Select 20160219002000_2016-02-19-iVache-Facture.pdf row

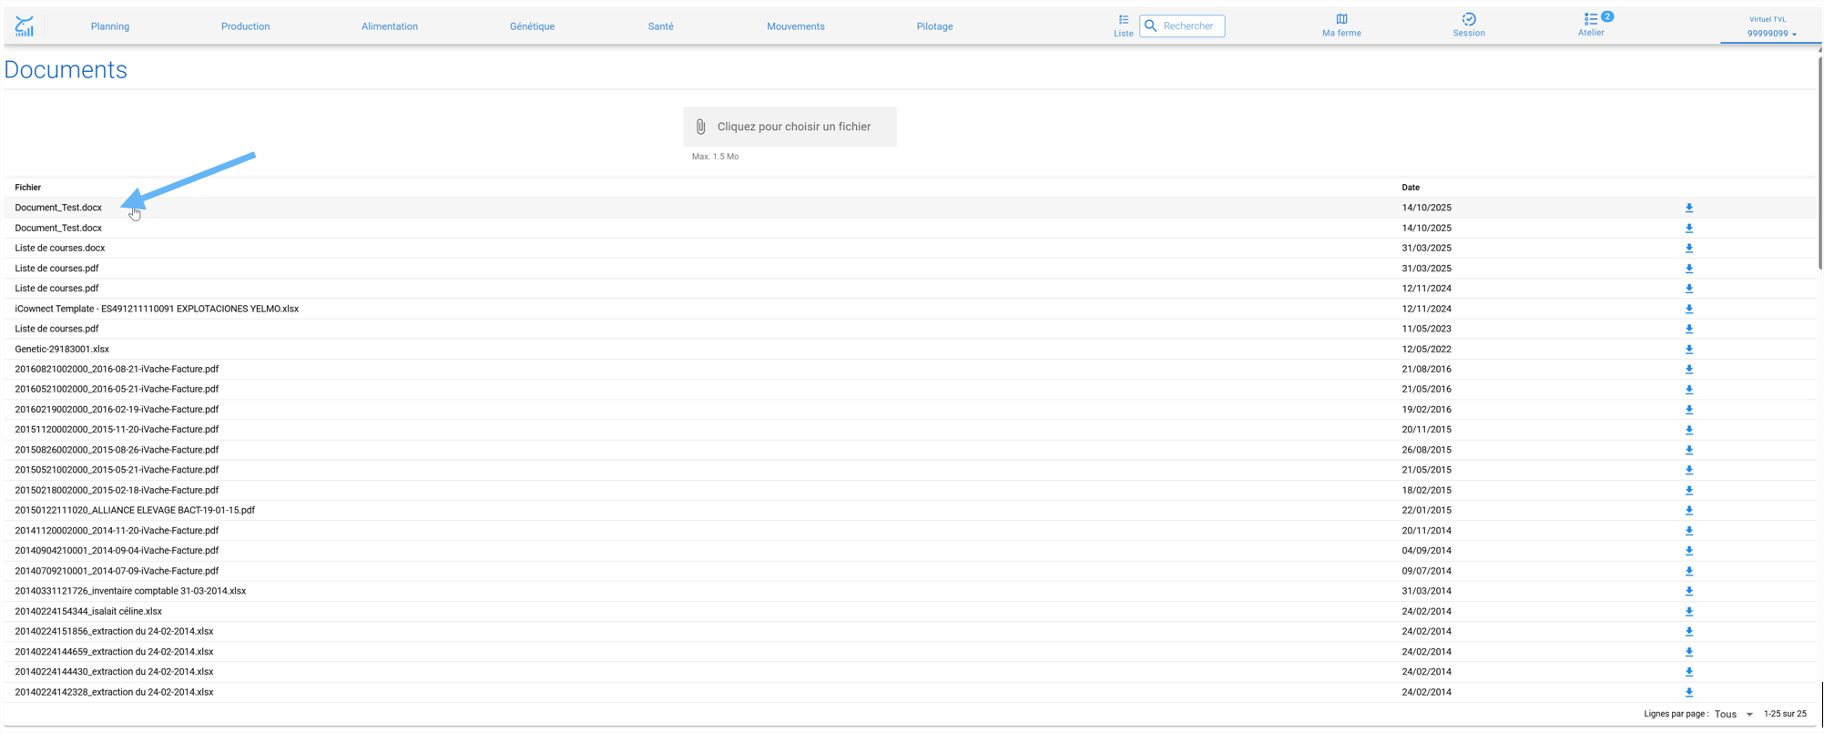pyautogui.click(x=910, y=410)
